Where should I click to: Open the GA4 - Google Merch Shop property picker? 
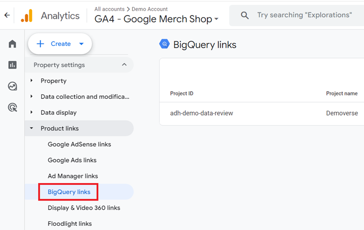(156, 19)
